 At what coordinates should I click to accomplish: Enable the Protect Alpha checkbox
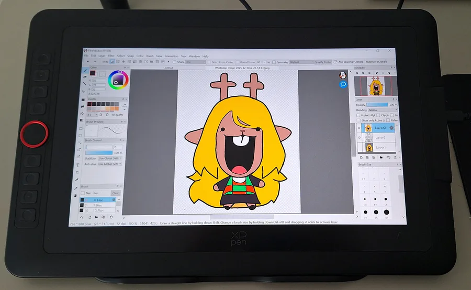(358, 115)
